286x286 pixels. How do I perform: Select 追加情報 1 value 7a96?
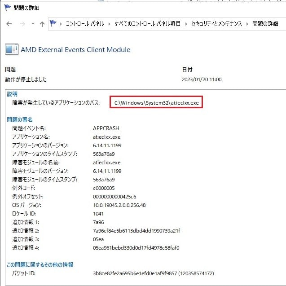click(x=98, y=222)
